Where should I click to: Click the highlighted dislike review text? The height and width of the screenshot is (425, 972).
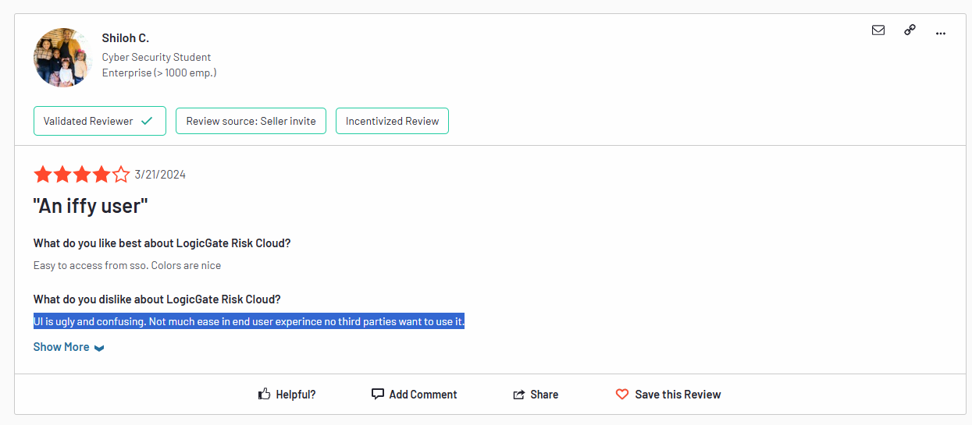coord(249,321)
